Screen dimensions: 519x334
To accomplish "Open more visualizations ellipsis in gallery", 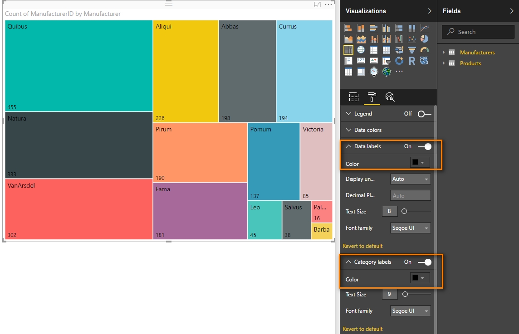I will point(399,71).
